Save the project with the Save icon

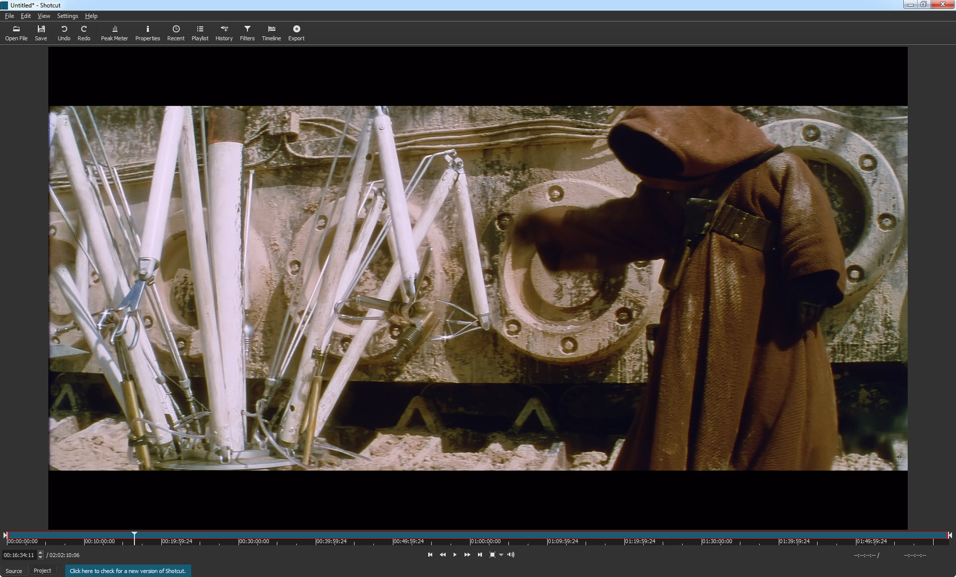(41, 33)
